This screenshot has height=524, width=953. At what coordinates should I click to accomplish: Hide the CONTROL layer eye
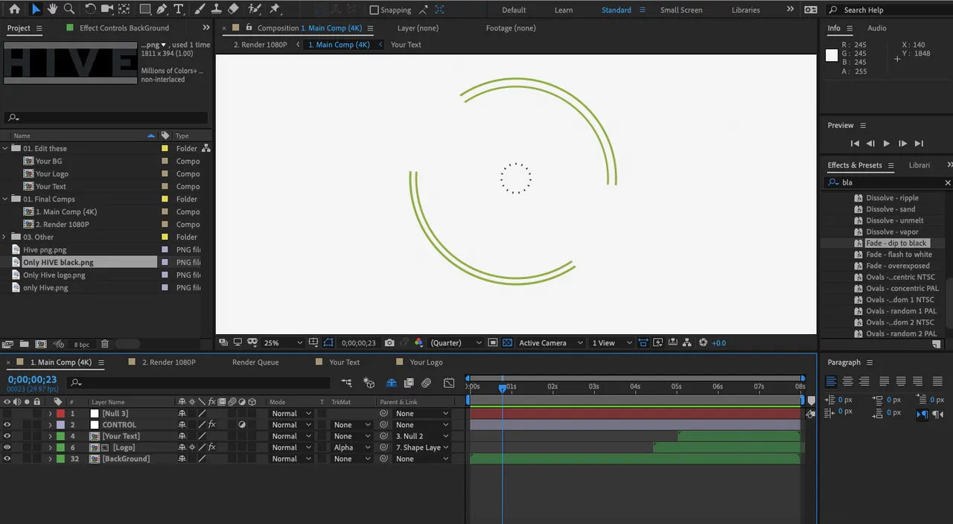[7, 425]
